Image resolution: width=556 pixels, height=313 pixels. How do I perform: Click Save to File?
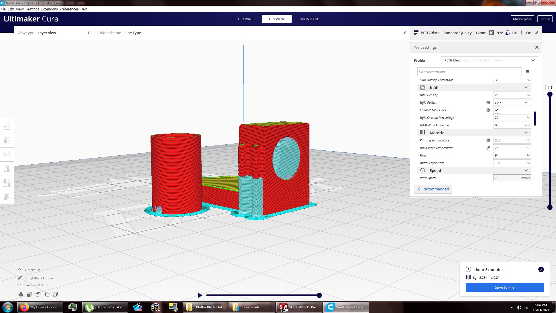point(504,287)
